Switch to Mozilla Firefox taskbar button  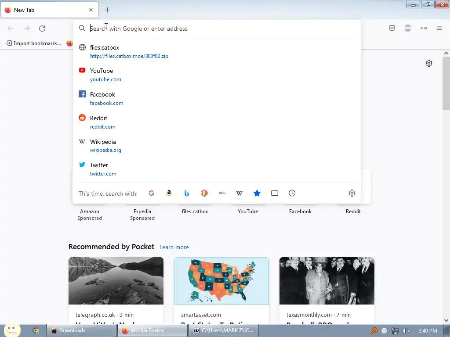(x=152, y=330)
